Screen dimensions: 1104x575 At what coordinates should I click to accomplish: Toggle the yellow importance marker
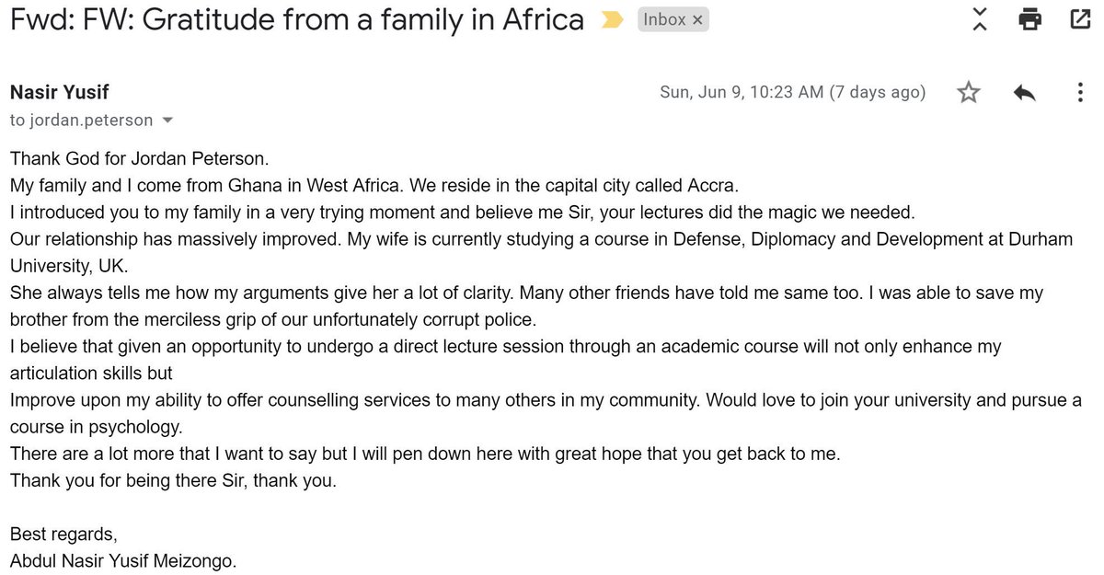(611, 20)
